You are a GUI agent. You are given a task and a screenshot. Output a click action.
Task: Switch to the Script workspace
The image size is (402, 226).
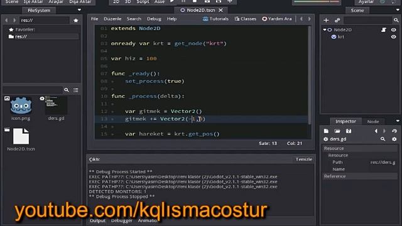pos(143,2)
